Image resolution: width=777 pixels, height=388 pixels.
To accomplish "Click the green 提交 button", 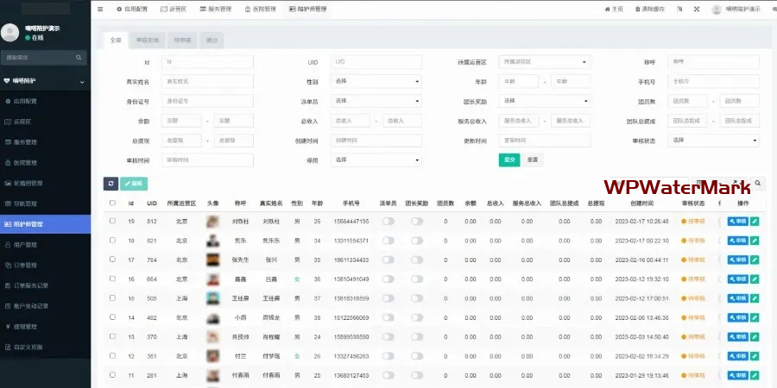I will [509, 160].
